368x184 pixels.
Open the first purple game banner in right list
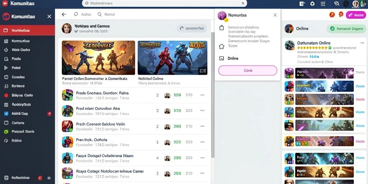325,73
